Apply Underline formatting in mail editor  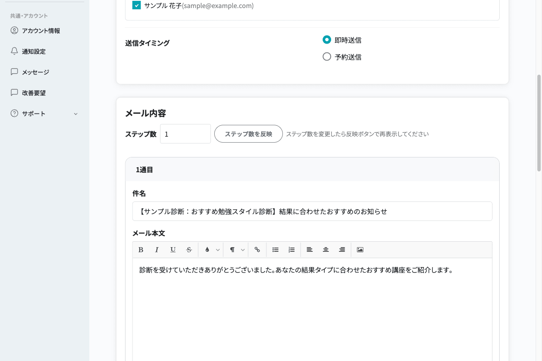pyautogui.click(x=173, y=250)
